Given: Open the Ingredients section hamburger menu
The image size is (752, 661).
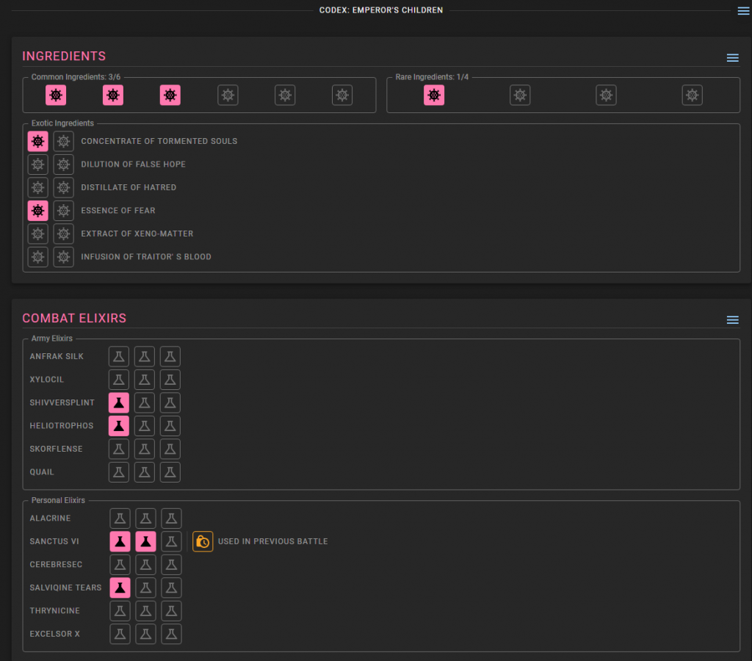Looking at the screenshot, I should point(732,58).
